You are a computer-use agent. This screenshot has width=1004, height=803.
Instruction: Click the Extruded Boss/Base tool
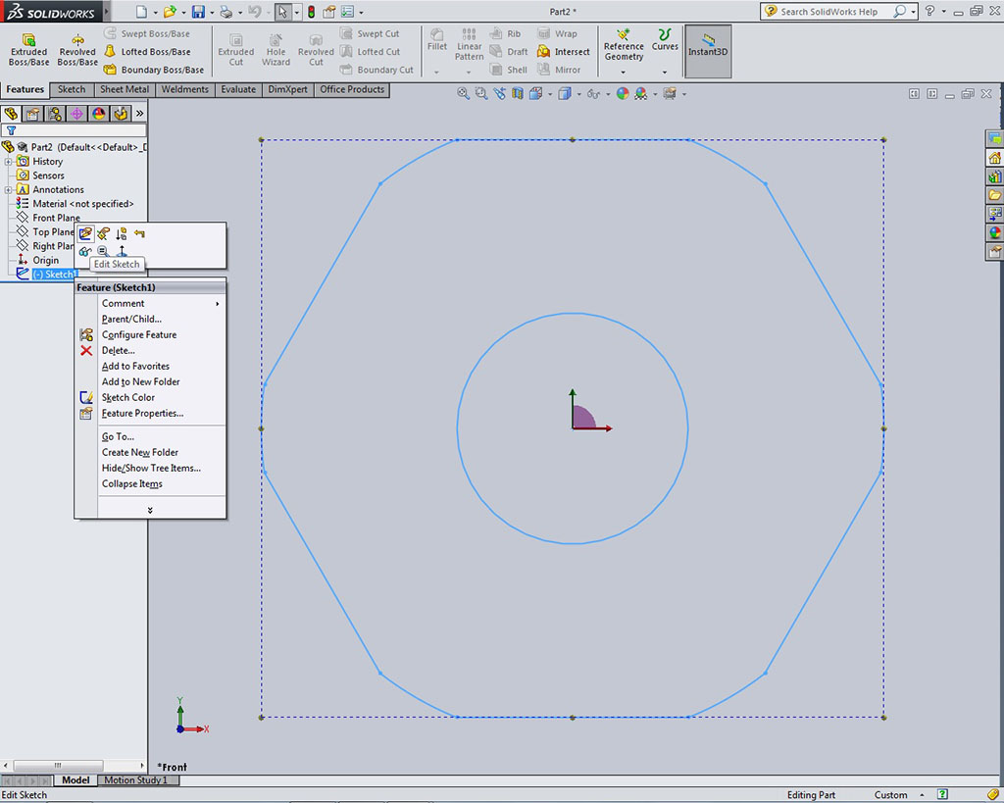coord(28,49)
